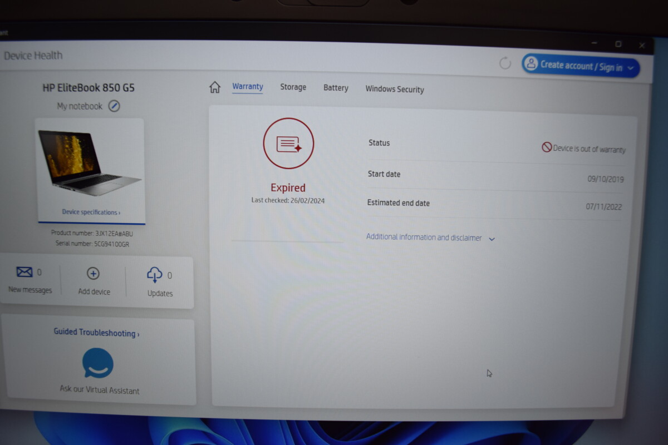The height and width of the screenshot is (445, 668).
Task: Open the sign-in button dropdown arrow
Action: pyautogui.click(x=631, y=68)
